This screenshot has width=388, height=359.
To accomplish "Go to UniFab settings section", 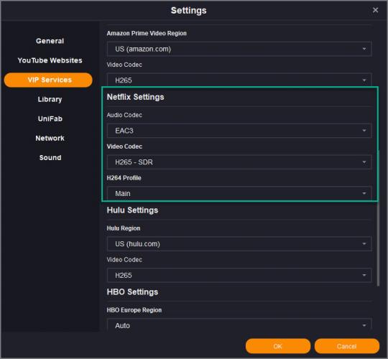I will click(x=50, y=118).
